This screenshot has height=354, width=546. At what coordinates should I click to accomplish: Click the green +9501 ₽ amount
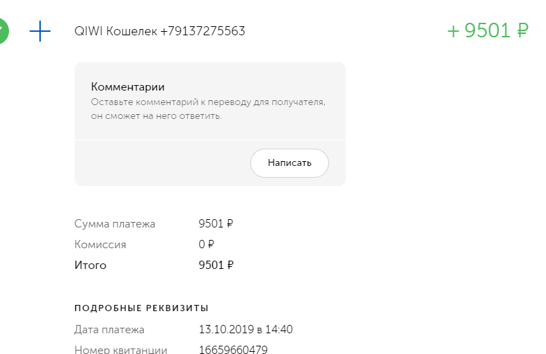click(x=488, y=30)
